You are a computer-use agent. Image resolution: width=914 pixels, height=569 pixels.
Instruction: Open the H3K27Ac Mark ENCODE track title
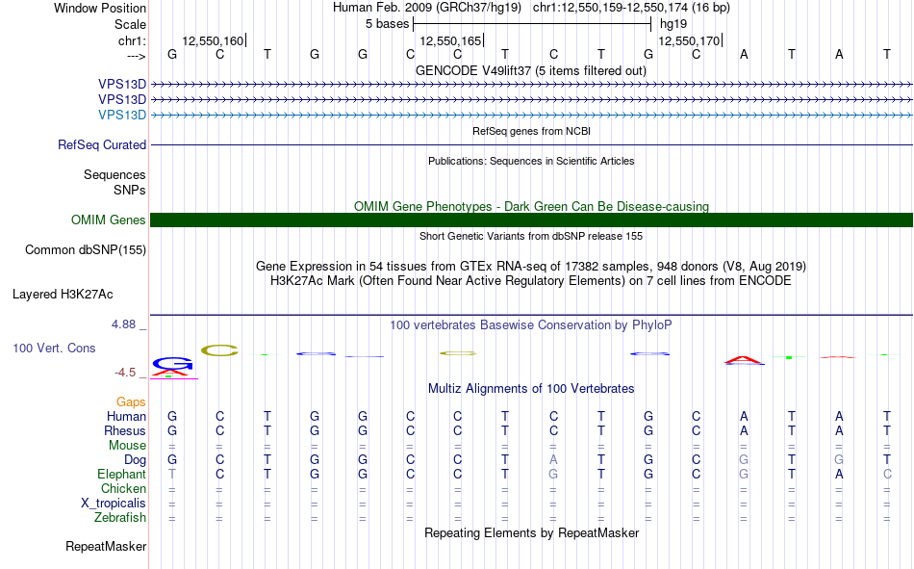531,281
